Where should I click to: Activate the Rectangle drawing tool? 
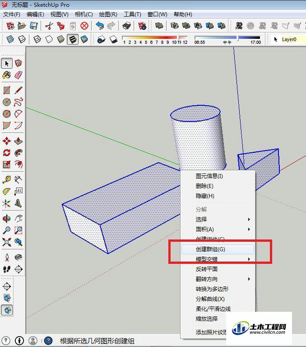7,90
